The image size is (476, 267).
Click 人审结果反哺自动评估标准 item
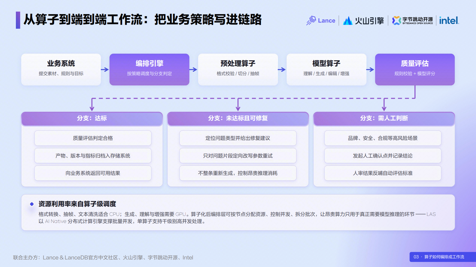coord(383,173)
